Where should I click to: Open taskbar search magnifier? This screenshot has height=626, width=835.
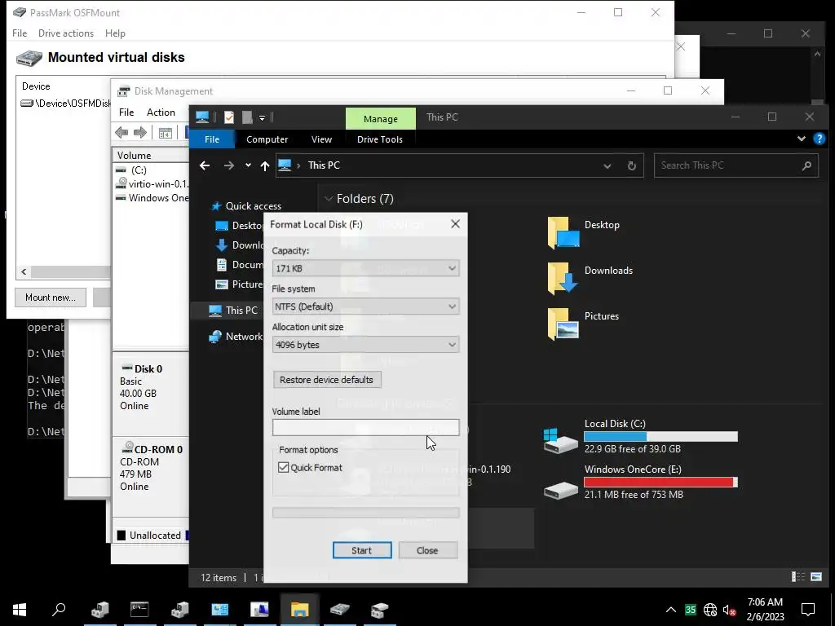tap(59, 610)
